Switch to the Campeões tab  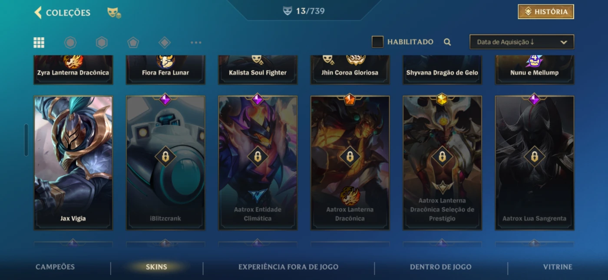pyautogui.click(x=55, y=267)
